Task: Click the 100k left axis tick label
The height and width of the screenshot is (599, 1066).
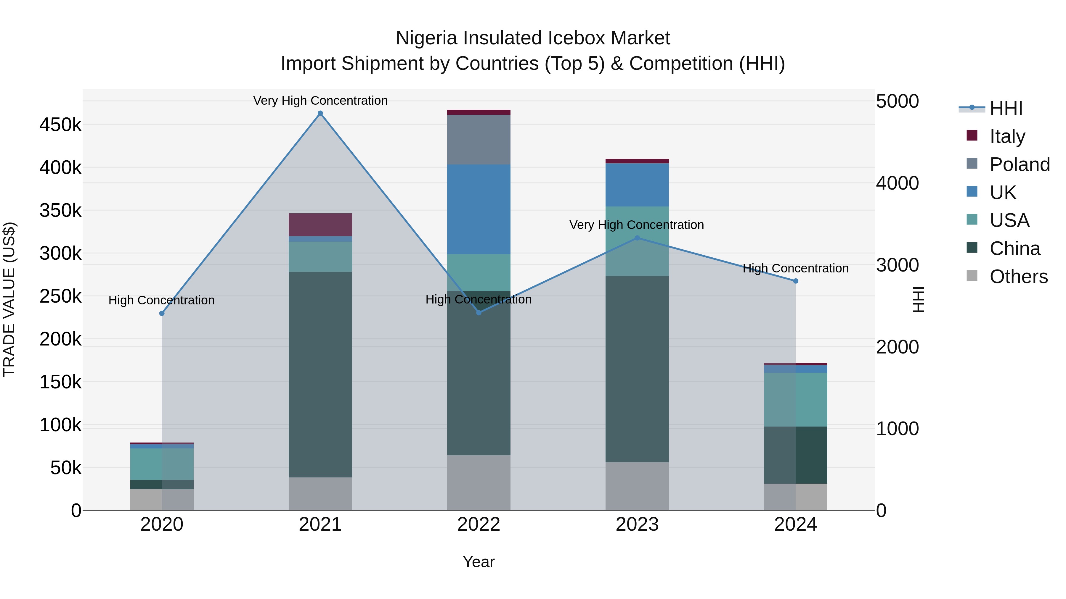Action: point(60,424)
